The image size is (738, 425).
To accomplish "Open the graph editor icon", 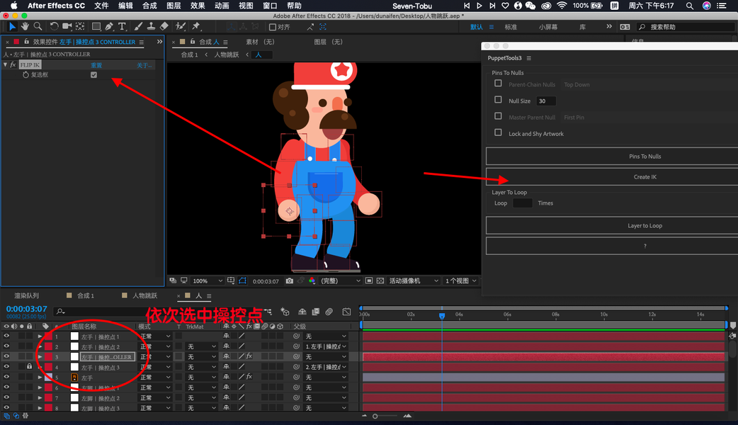I will click(346, 312).
